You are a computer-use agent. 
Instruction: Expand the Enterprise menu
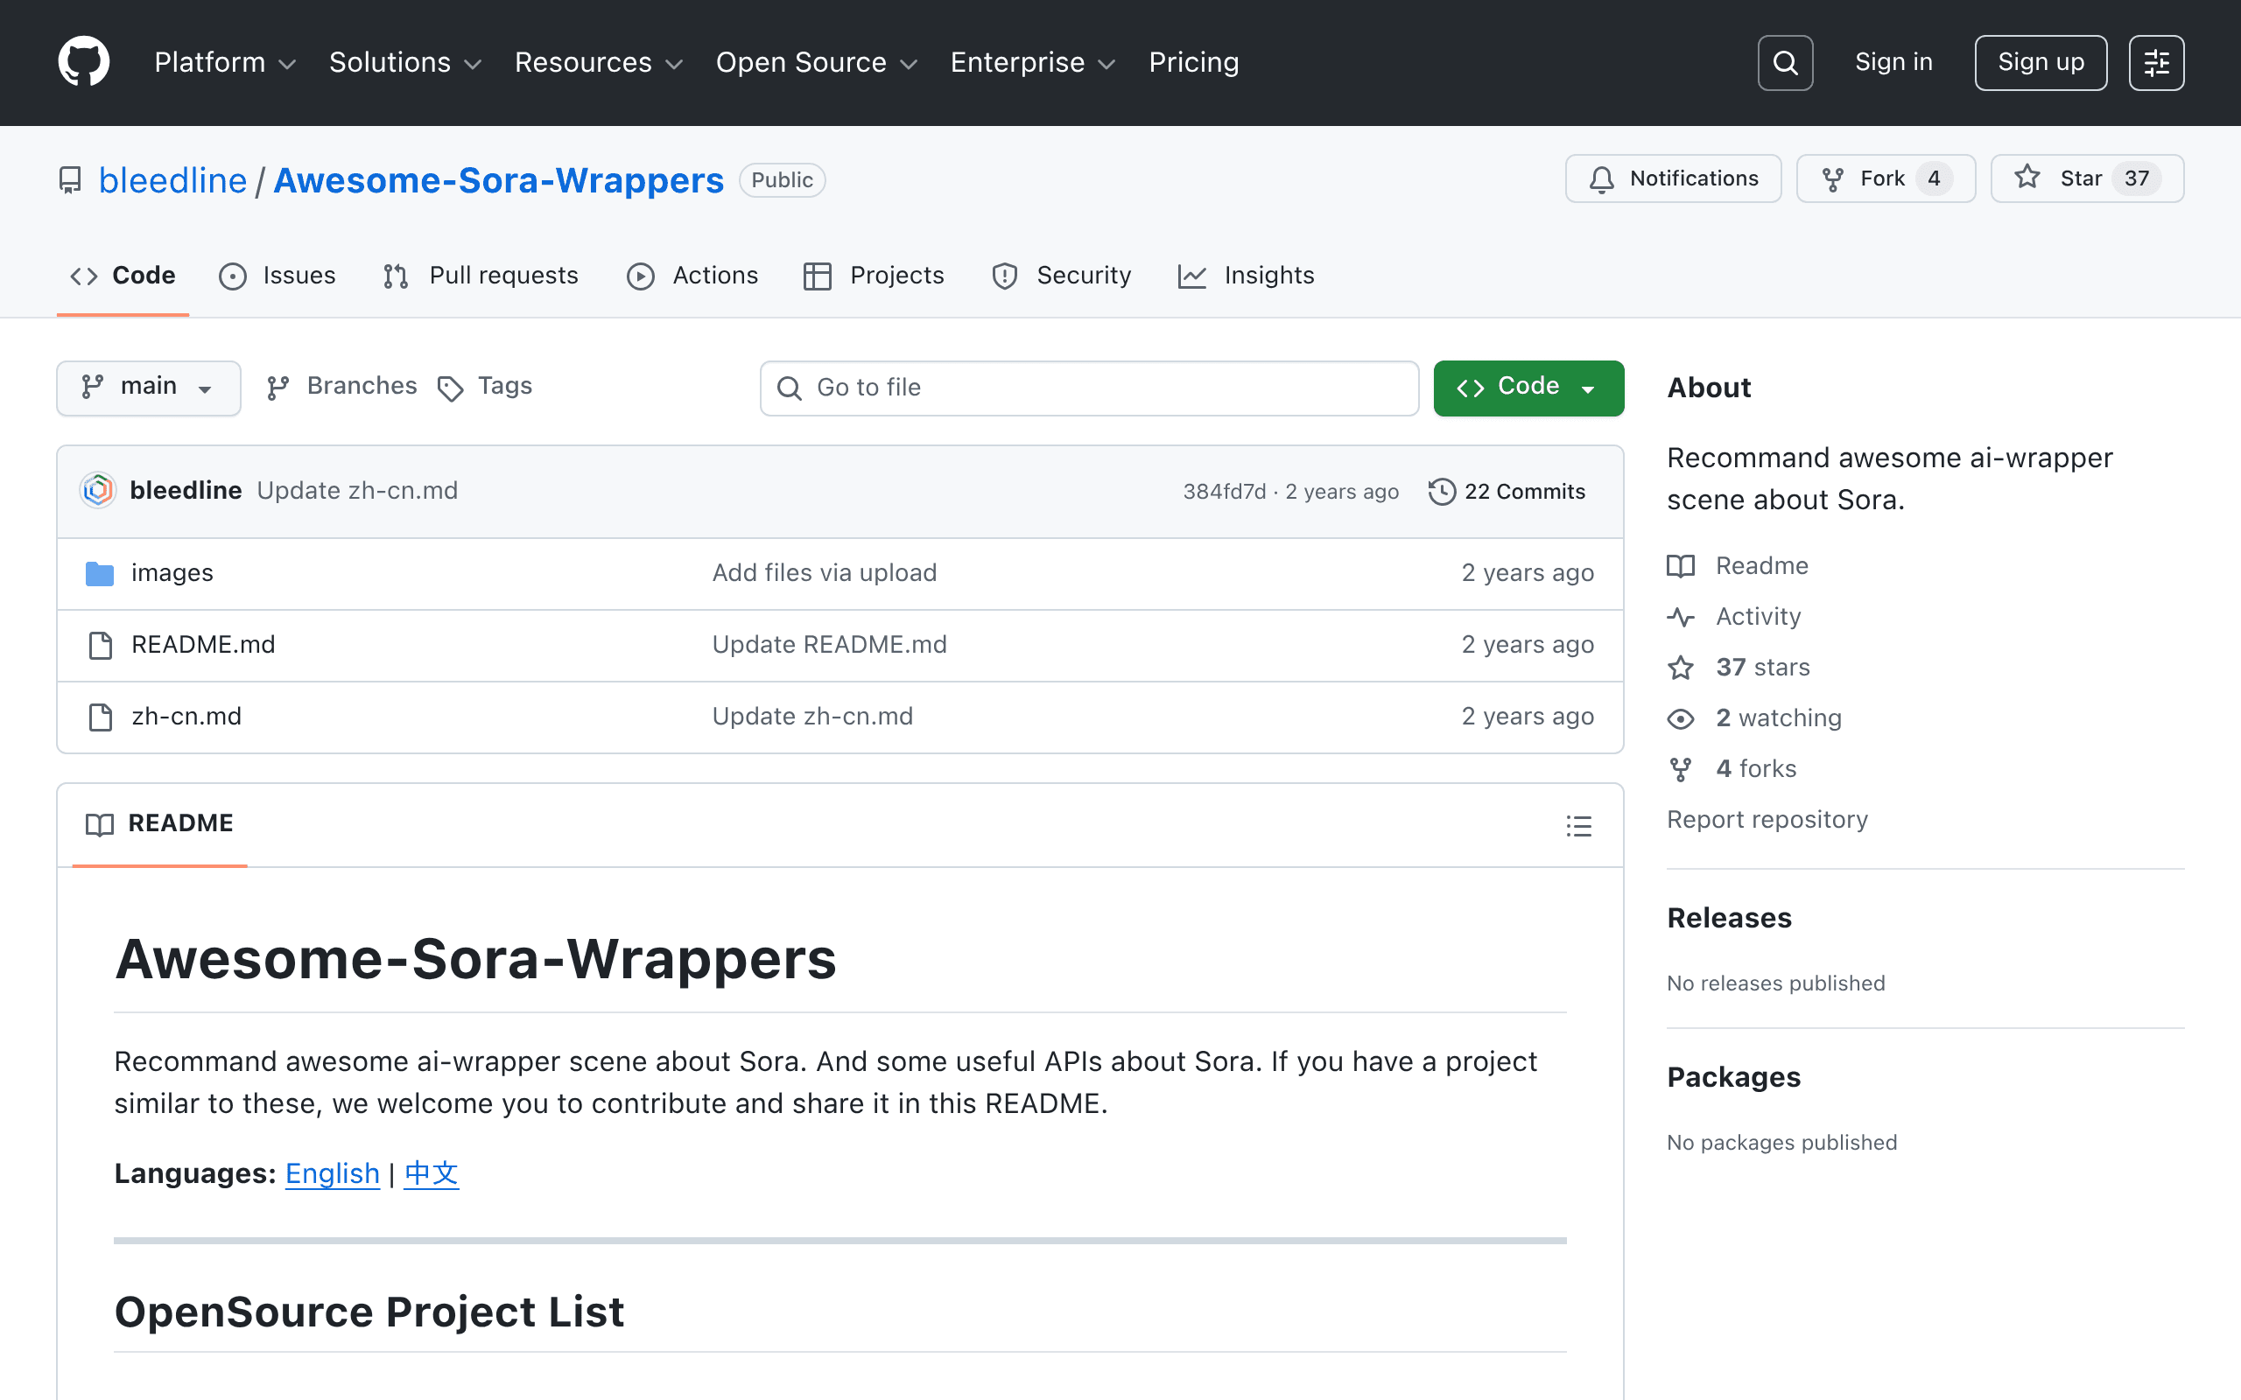(x=1033, y=62)
